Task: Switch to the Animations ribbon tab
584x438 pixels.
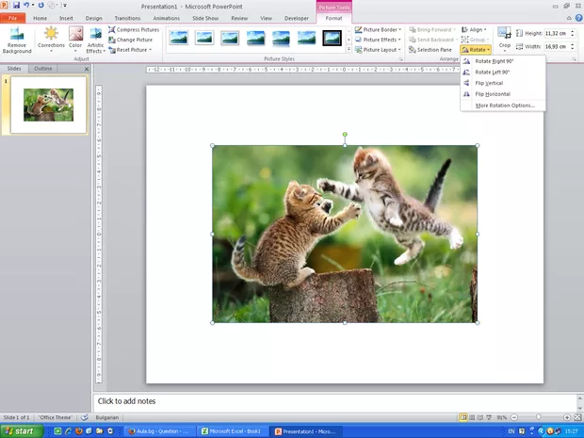Action: point(167,18)
